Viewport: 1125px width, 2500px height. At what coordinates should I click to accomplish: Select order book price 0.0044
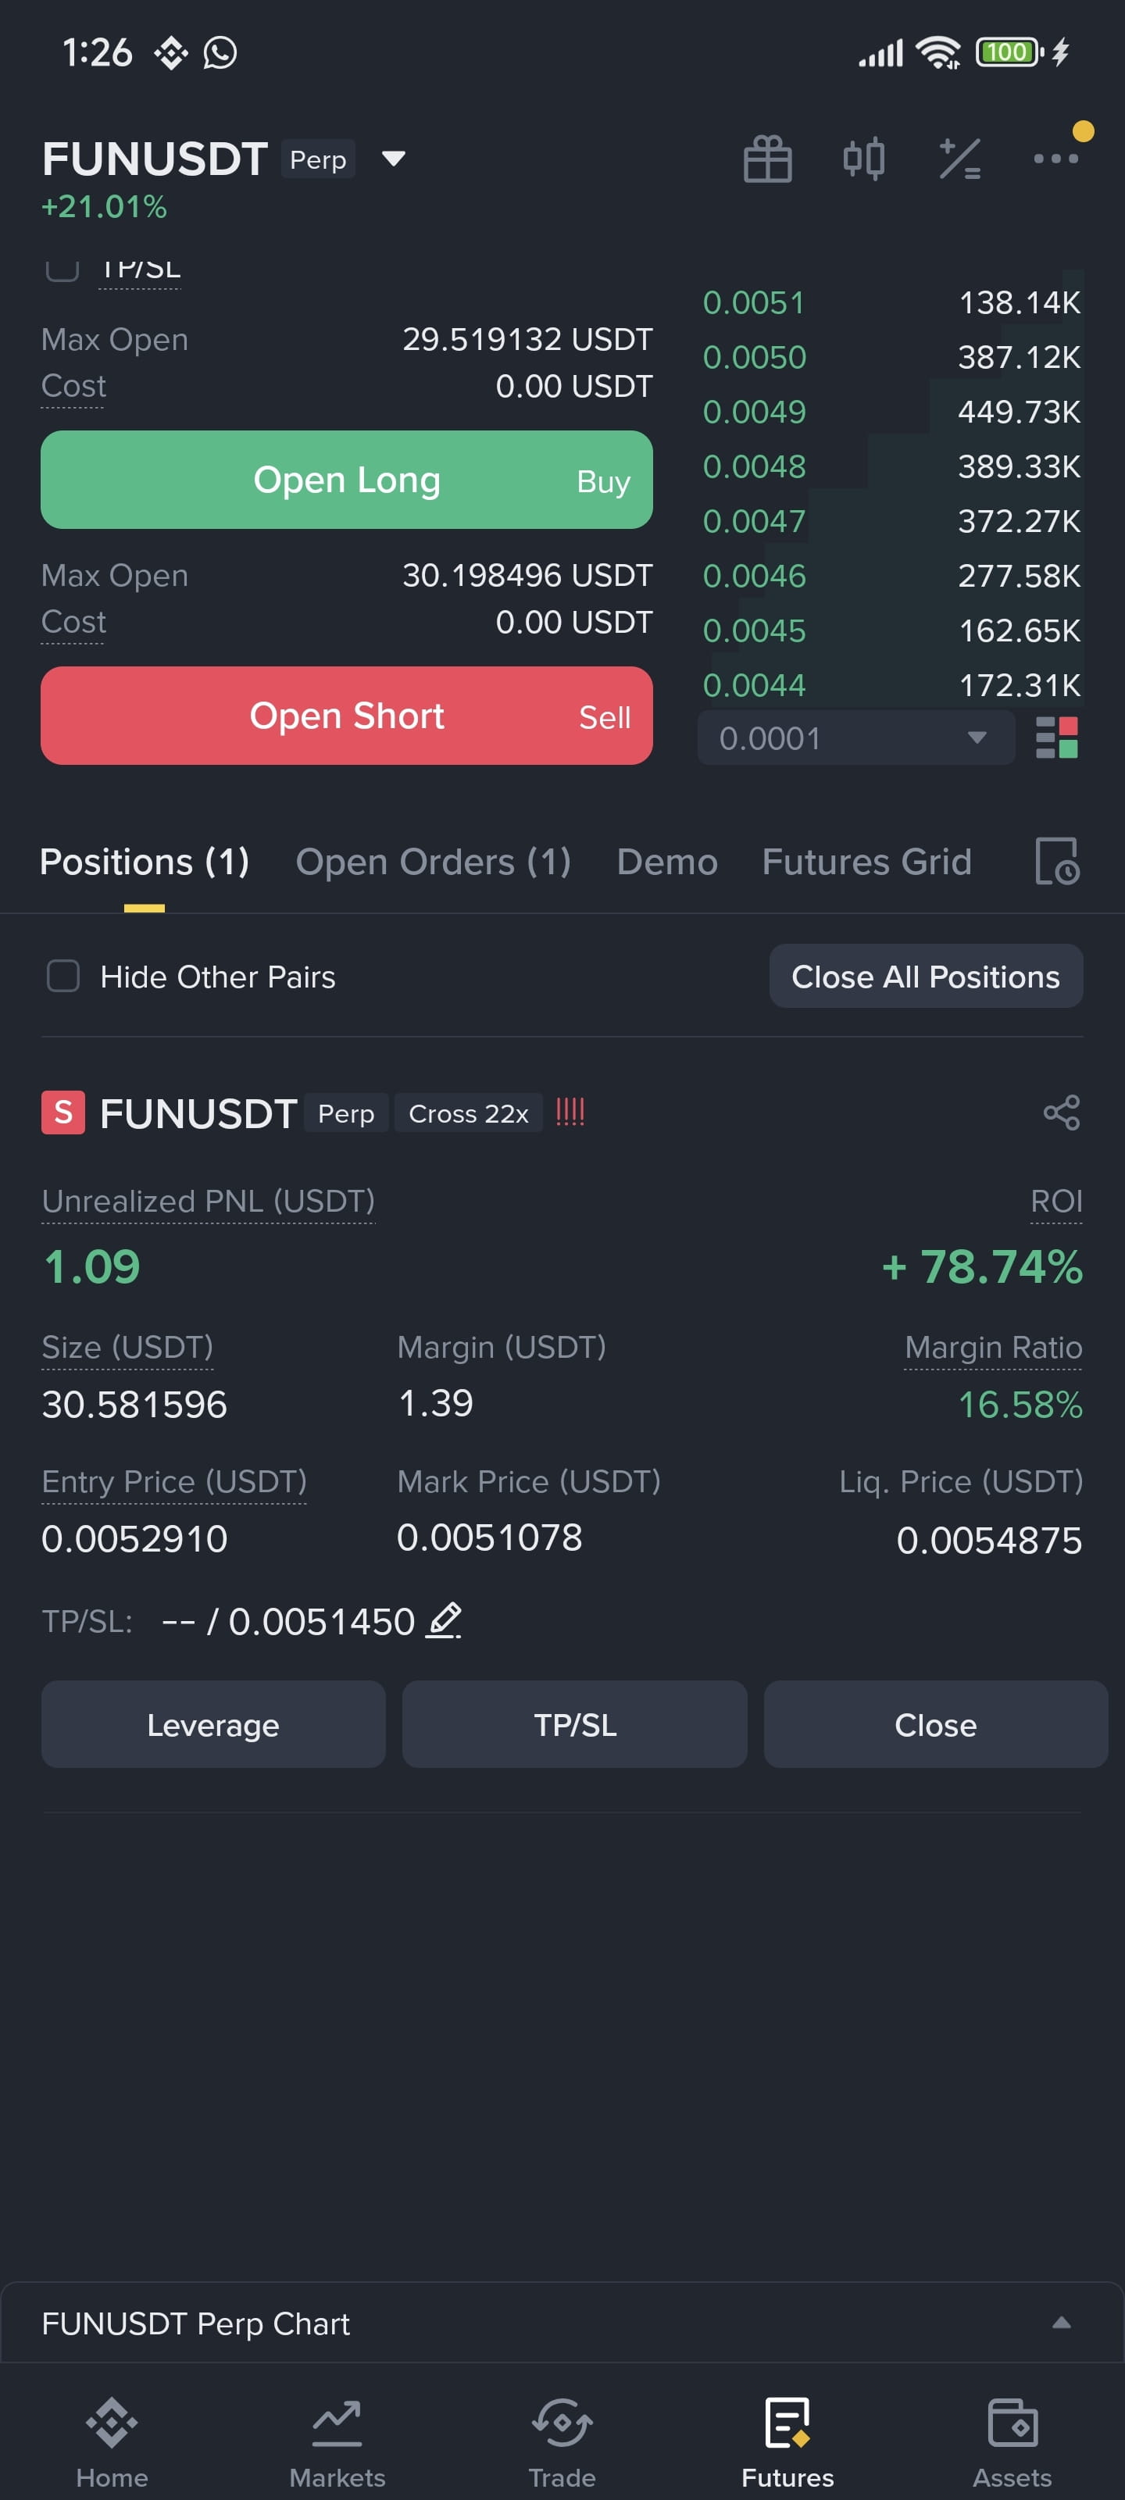tap(754, 685)
